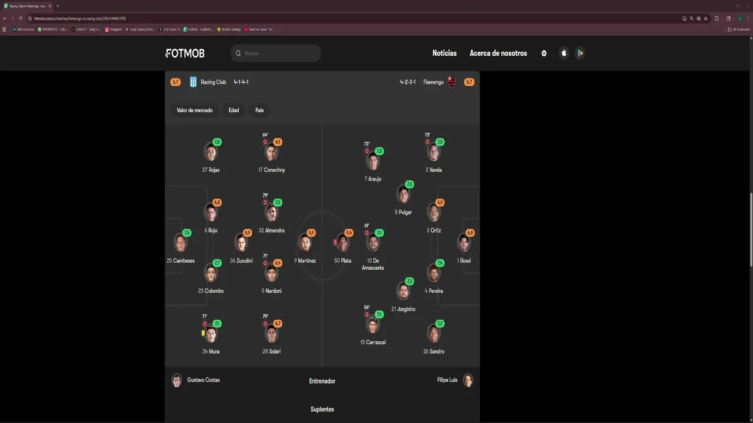This screenshot has width=753, height=423.
Task: Open the settings gear icon
Action: tap(544, 53)
